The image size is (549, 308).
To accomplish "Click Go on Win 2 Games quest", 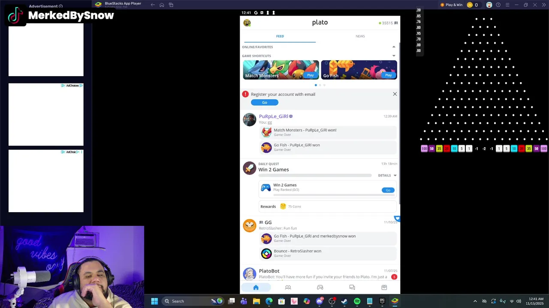I will point(388,190).
